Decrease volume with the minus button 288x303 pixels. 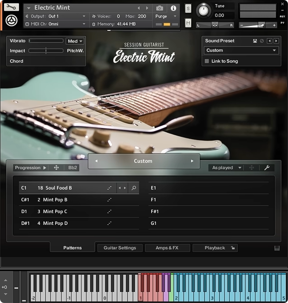tap(242, 25)
